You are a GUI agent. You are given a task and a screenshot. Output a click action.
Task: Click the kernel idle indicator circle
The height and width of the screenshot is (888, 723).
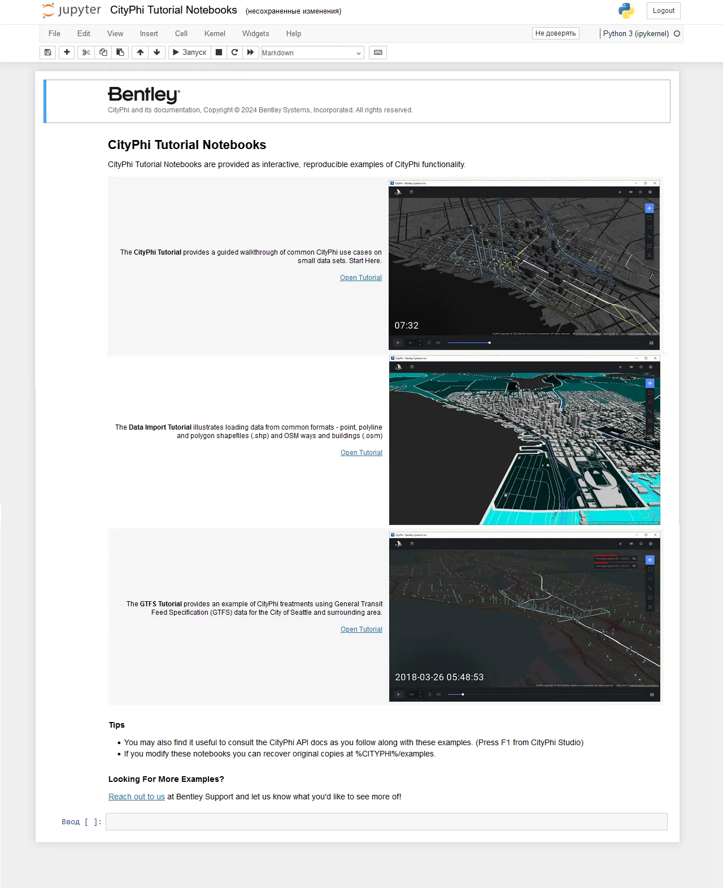677,34
